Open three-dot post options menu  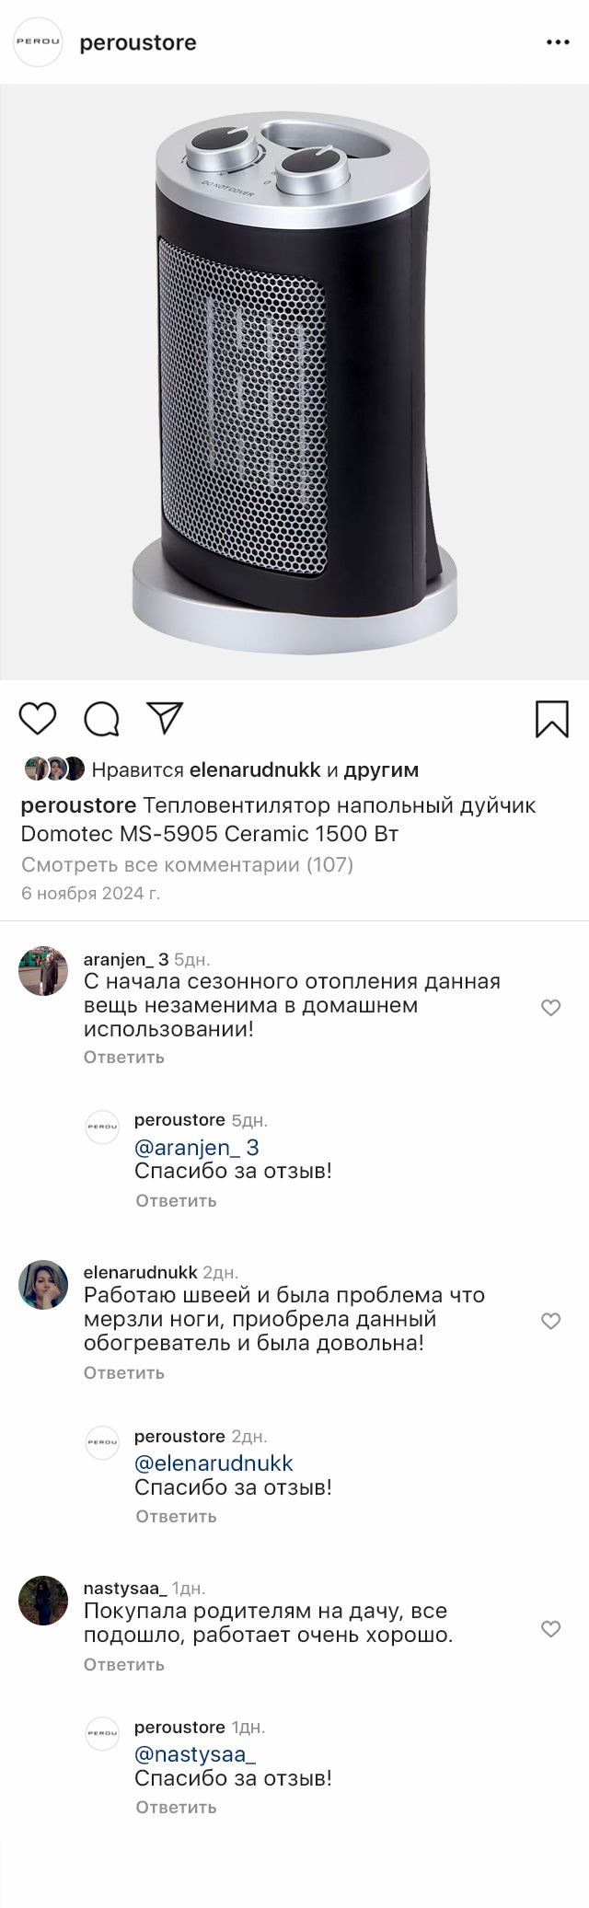558,42
